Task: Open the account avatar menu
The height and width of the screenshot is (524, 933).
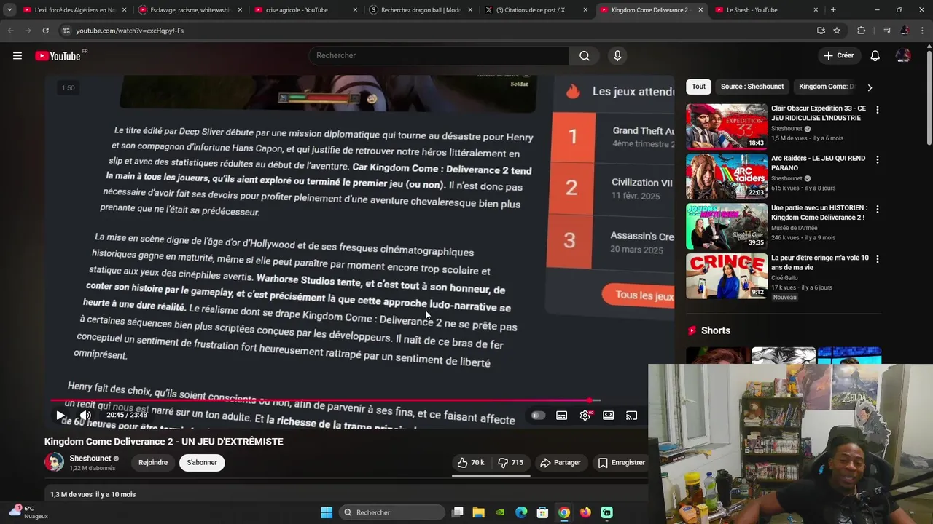Action: [x=903, y=56]
